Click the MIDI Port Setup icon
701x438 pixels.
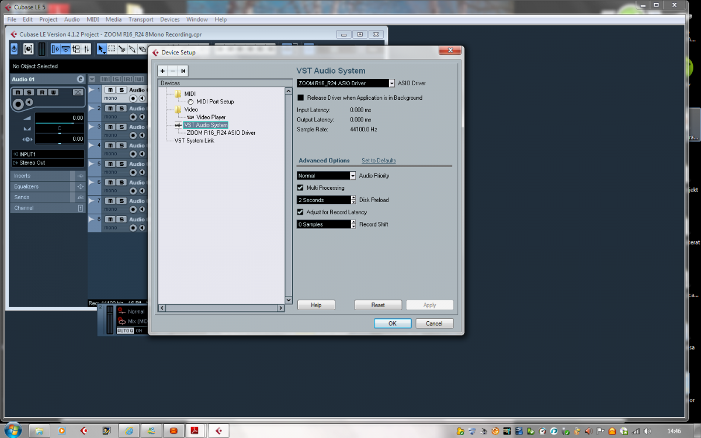click(x=190, y=102)
